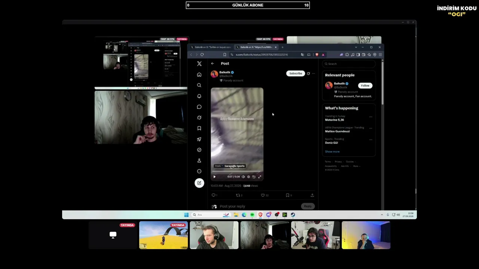Open the X logo home link

199,64
